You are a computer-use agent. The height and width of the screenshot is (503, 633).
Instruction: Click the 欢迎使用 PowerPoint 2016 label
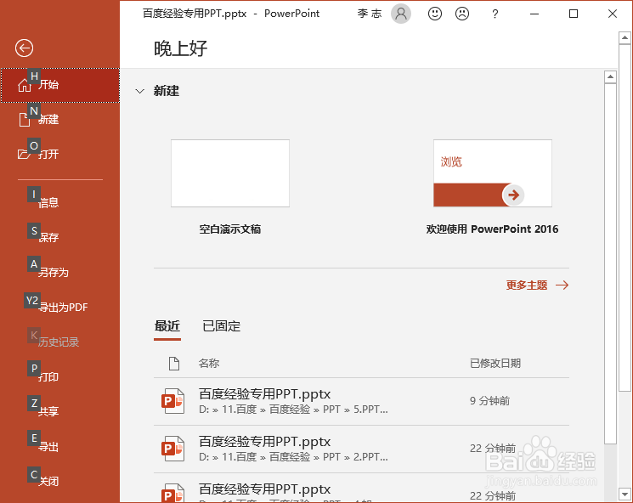click(493, 229)
